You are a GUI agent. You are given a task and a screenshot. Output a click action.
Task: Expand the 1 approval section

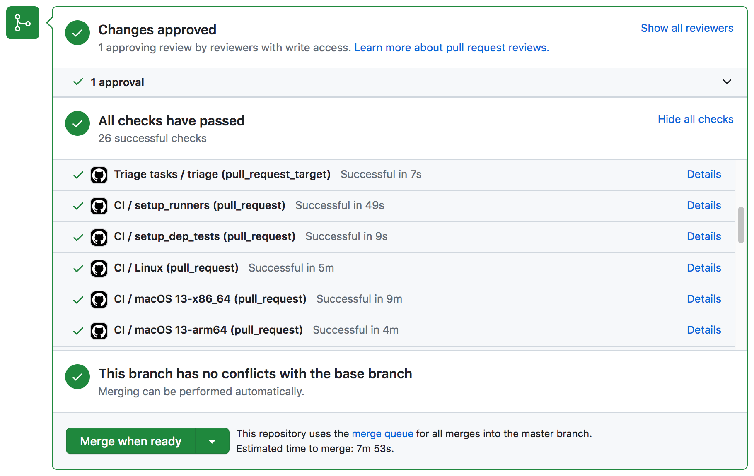pyautogui.click(x=727, y=82)
